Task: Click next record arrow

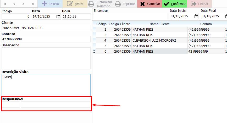Action: coord(23,4)
